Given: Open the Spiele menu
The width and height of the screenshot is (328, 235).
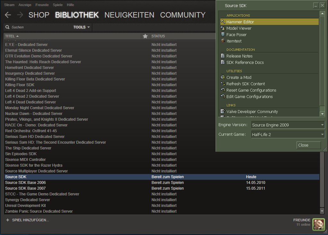Looking at the screenshot, I should 58,5.
